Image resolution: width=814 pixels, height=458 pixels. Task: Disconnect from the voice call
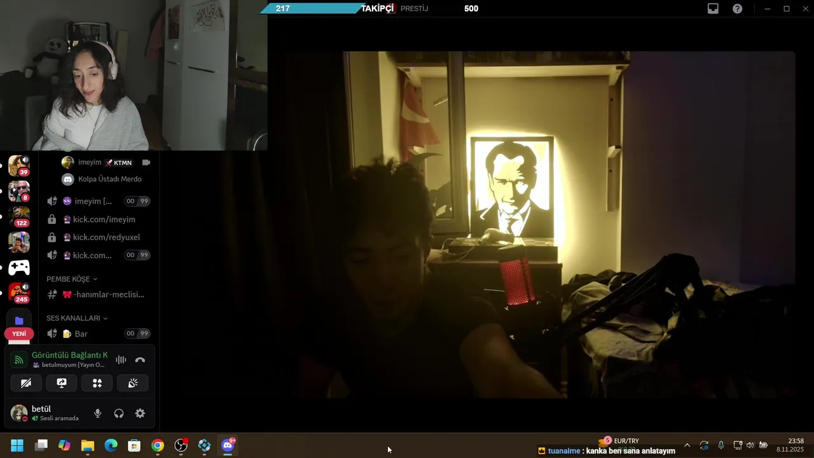click(140, 360)
